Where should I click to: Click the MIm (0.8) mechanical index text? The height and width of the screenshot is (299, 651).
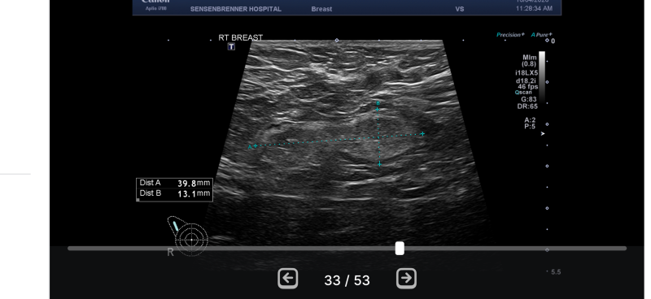[x=530, y=61]
